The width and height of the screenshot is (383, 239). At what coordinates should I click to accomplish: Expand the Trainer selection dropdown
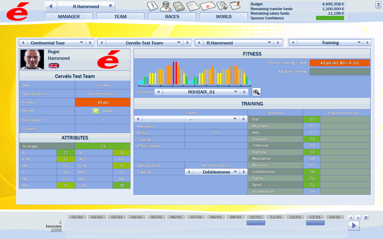(235, 119)
